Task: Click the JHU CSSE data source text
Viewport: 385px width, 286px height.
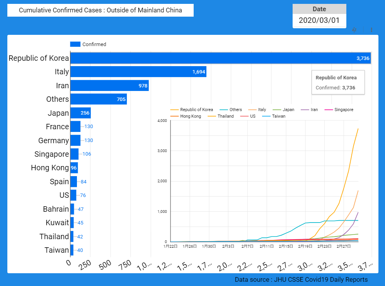Action: point(301,279)
